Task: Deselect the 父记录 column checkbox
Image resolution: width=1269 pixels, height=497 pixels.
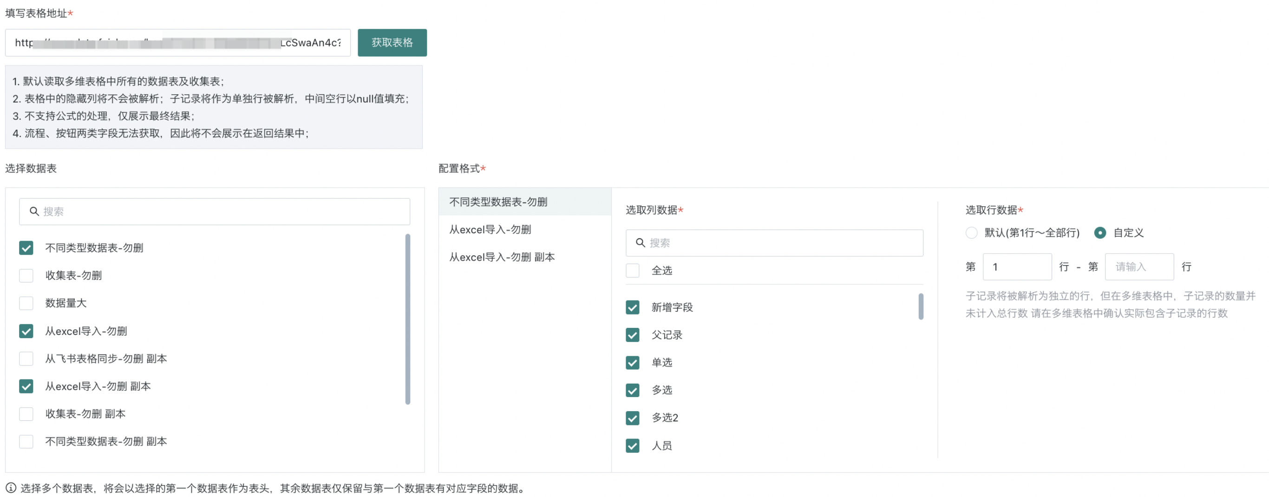Action: (x=633, y=335)
